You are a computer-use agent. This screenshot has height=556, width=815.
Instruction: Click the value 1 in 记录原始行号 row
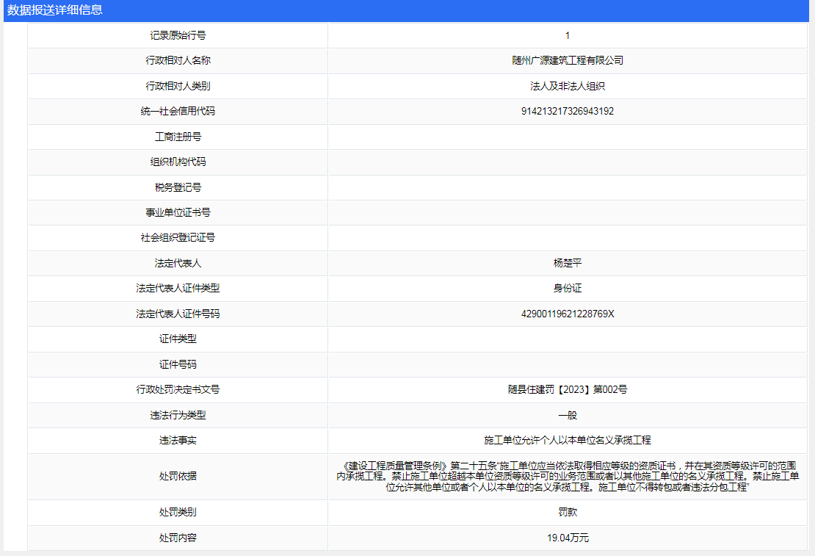click(x=567, y=35)
